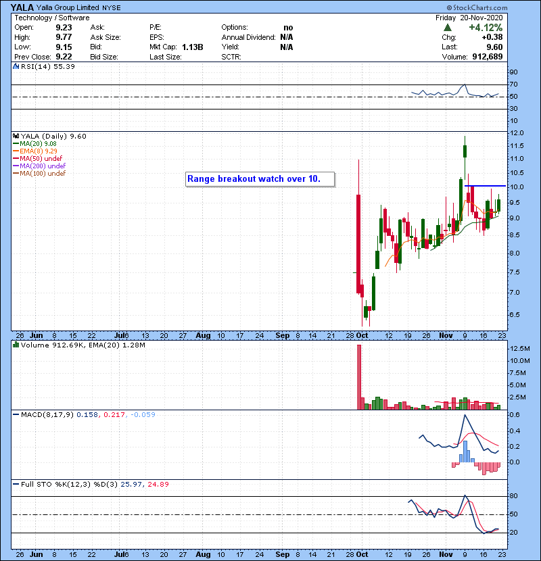Click the +4.12% percent change value
The height and width of the screenshot is (561, 541).
[486, 28]
